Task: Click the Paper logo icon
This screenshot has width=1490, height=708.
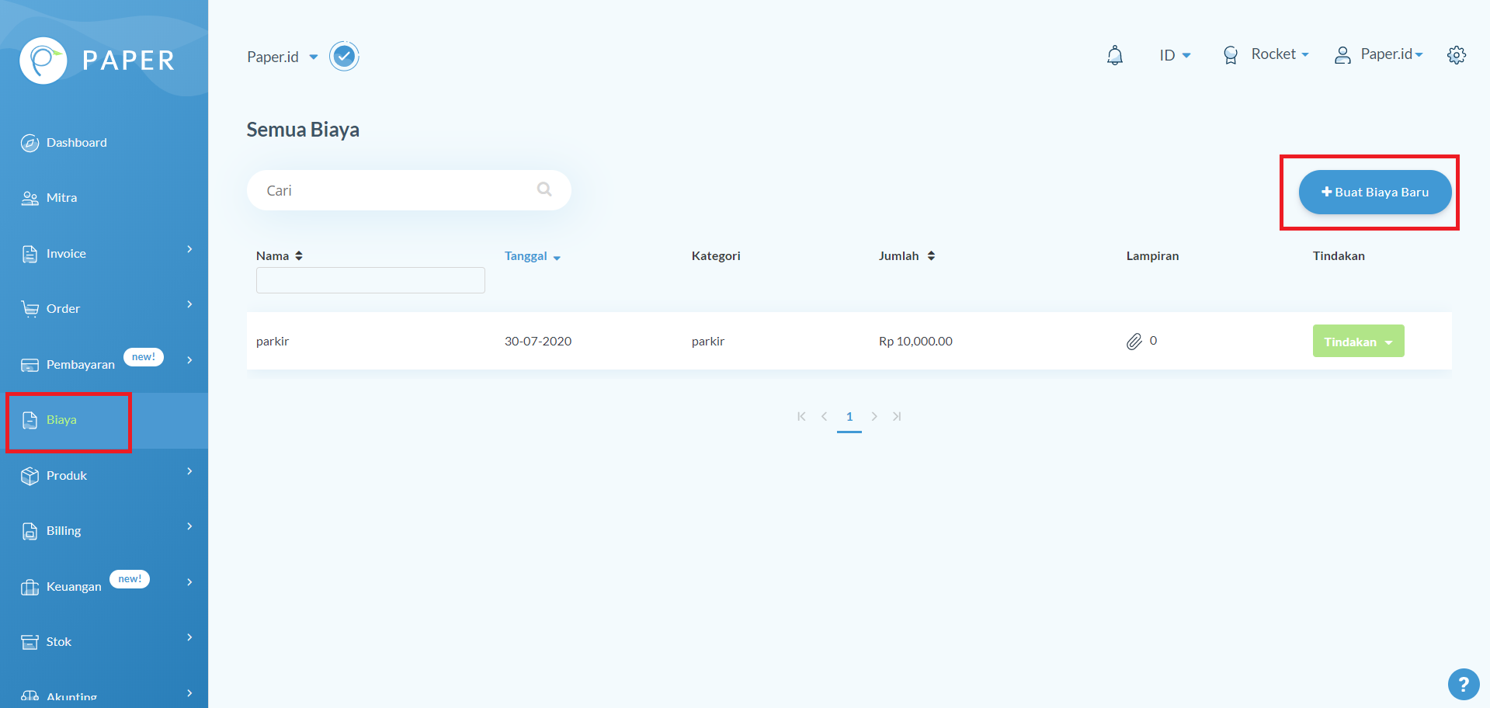Action: click(43, 61)
